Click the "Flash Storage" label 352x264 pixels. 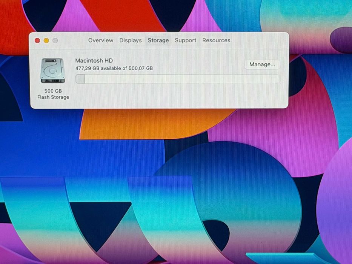click(53, 97)
